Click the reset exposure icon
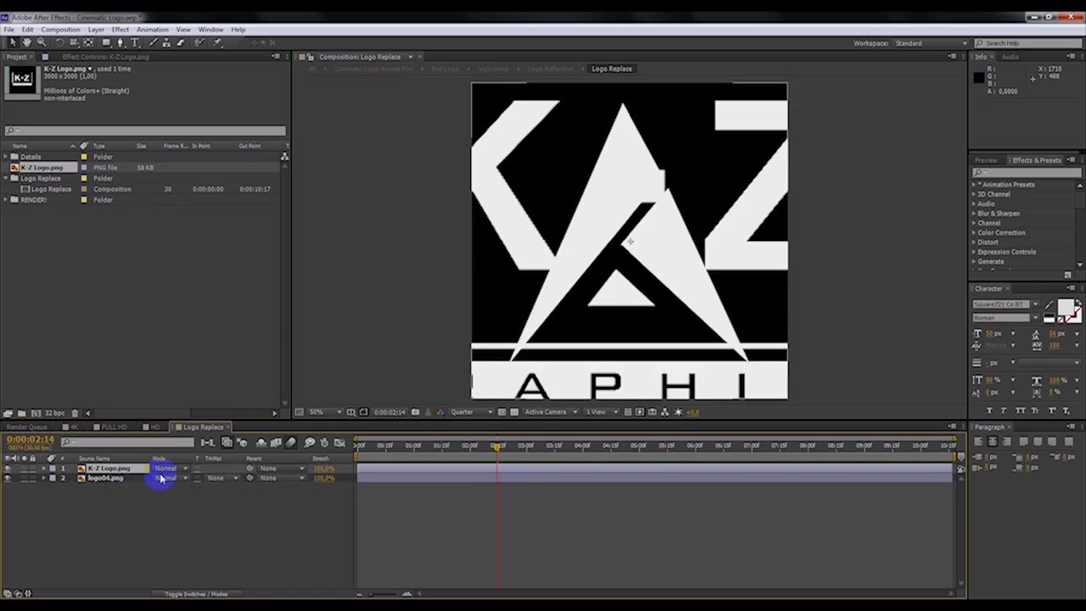This screenshot has width=1086, height=611. [x=679, y=412]
